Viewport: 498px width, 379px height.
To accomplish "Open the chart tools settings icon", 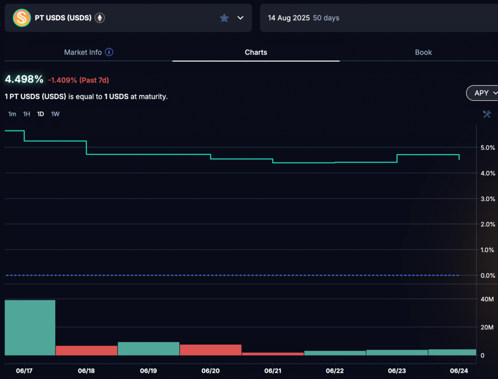I will (x=486, y=114).
